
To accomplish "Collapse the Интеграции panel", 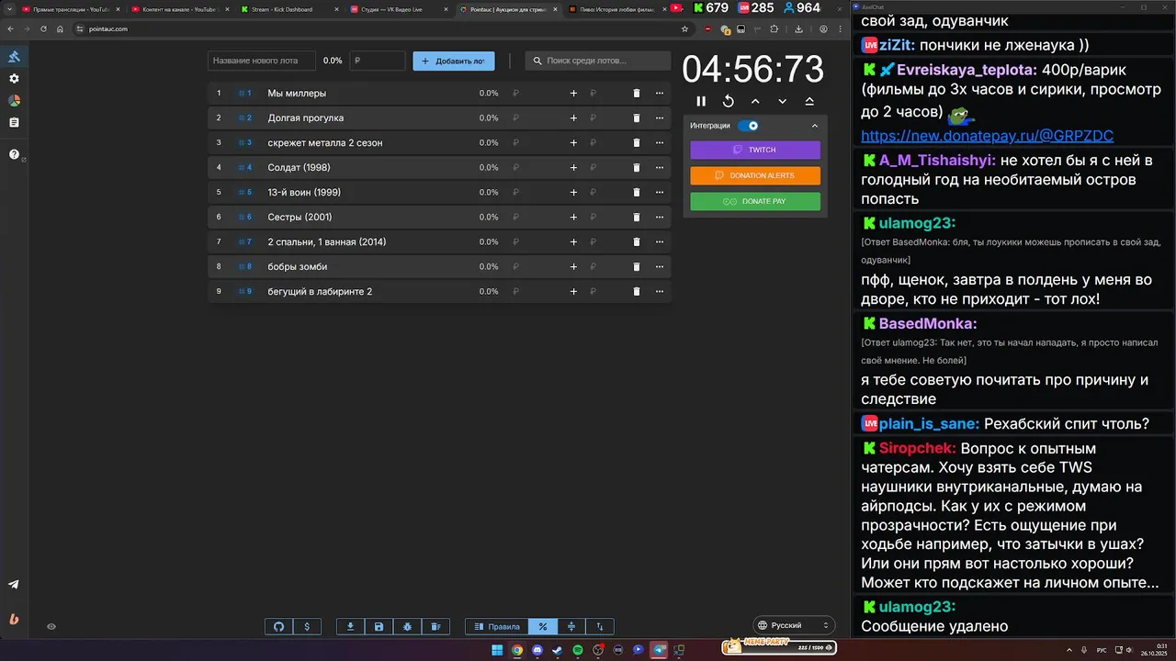I will [x=814, y=126].
